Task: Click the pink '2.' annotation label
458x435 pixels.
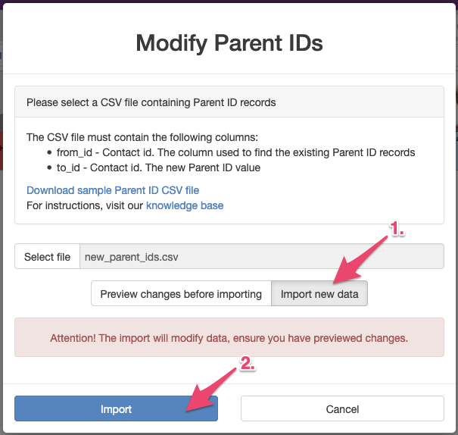Action: [x=248, y=363]
